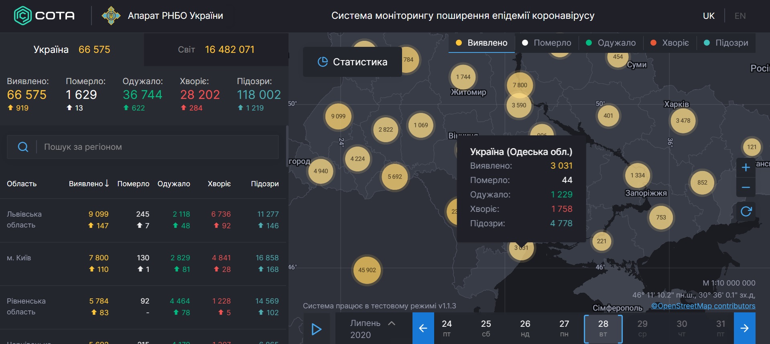The height and width of the screenshot is (344, 770).
Task: Select July 26 on the timeline
Action: [525, 328]
